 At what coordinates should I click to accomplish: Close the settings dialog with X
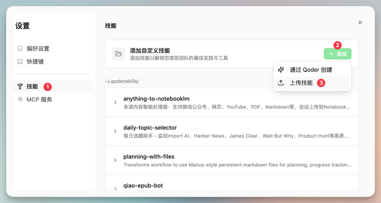click(360, 22)
